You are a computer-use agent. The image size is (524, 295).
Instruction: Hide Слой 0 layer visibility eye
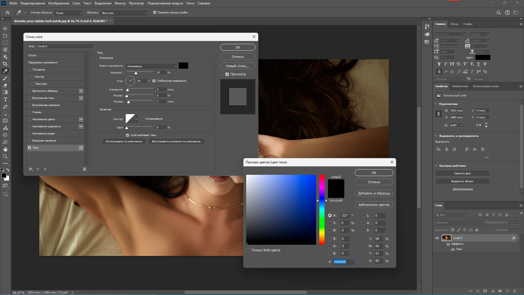[x=437, y=238]
